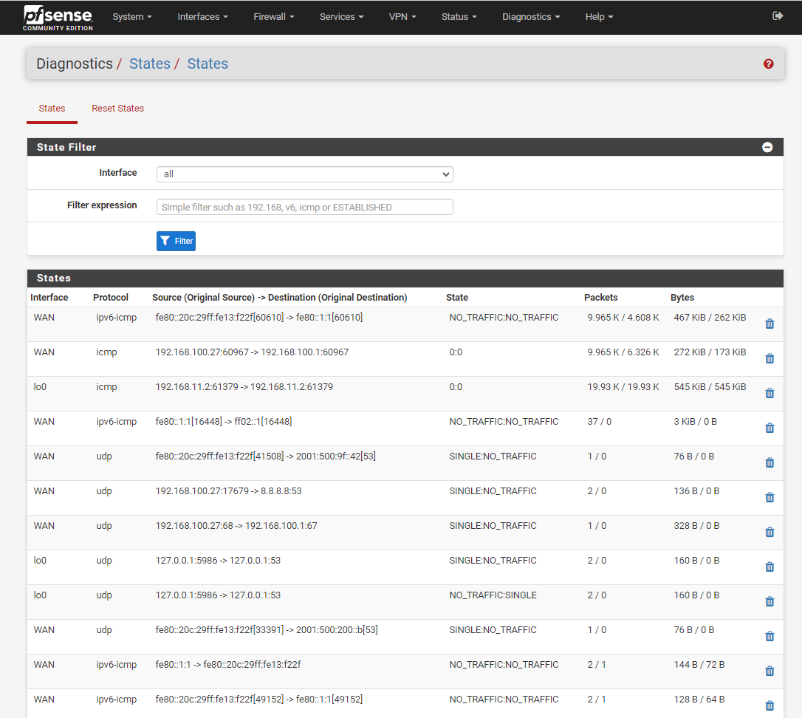Viewport: 802px width, 718px height.
Task: Click the logout icon in navbar
Action: coord(778,16)
